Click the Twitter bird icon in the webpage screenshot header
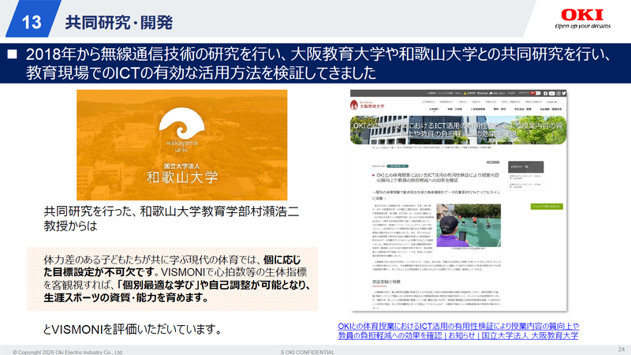Image resolution: width=631 pixels, height=355 pixels. point(564,93)
